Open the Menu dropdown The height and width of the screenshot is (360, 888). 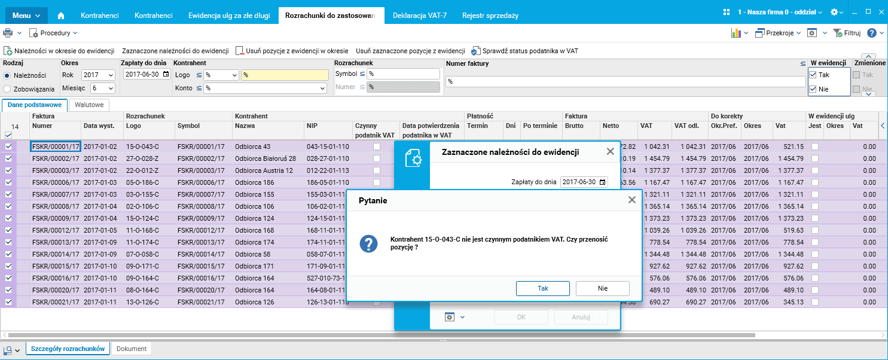26,15
